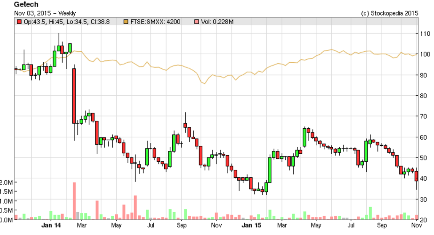434x235 pixels.
Task: Click the tallest pink volume bar
Action: pyautogui.click(x=74, y=201)
